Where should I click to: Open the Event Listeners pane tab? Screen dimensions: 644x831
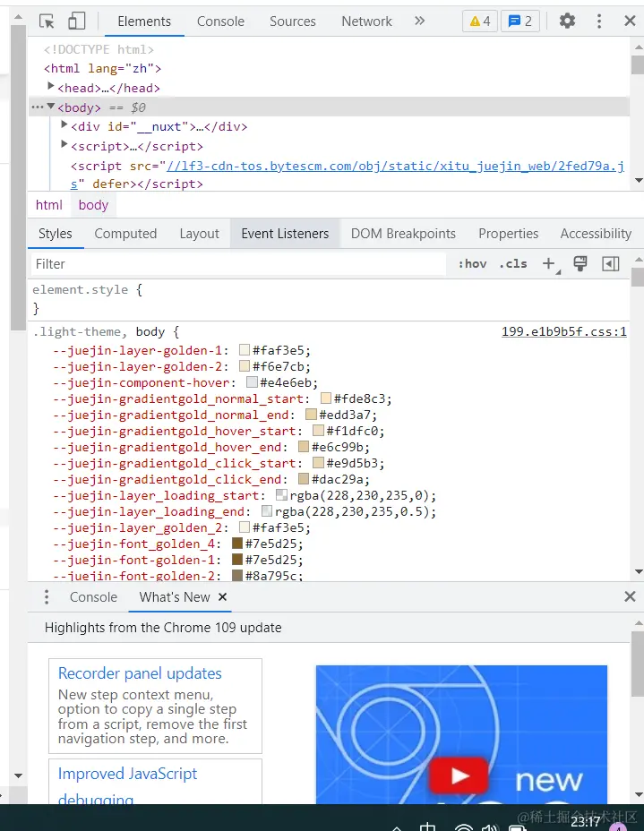point(285,234)
